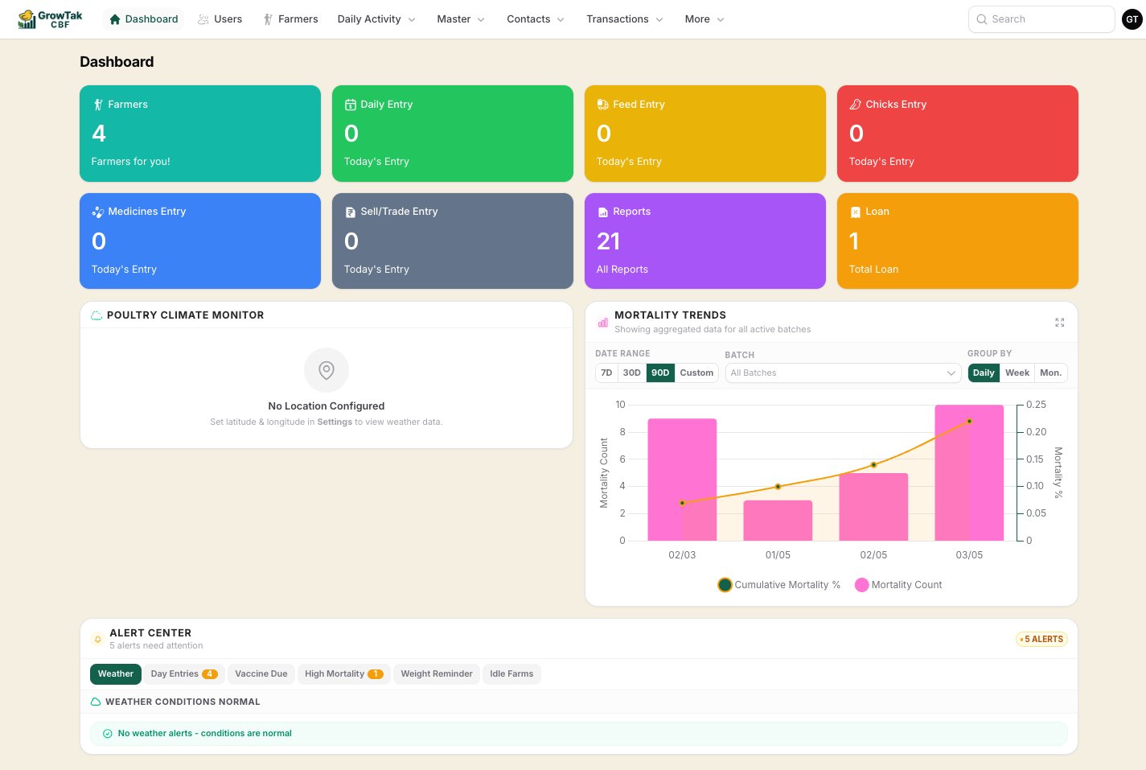
Task: Click the green checkmark alert icon
Action: 107,734
